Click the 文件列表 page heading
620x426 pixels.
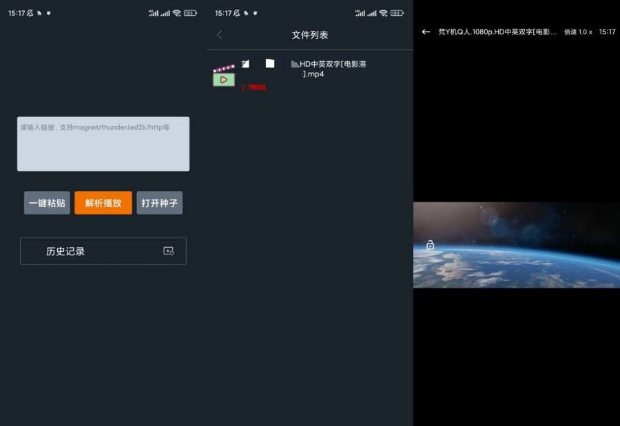coord(310,35)
